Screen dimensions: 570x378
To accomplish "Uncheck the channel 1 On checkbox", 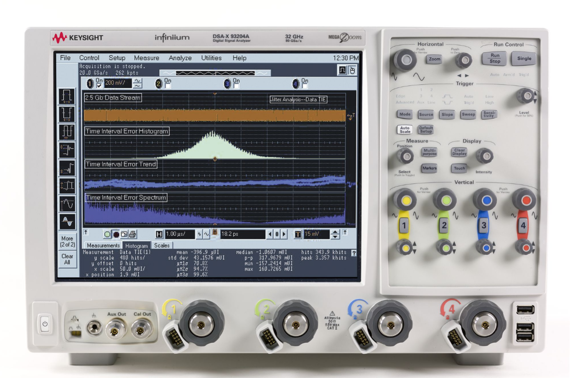I will tap(99, 86).
